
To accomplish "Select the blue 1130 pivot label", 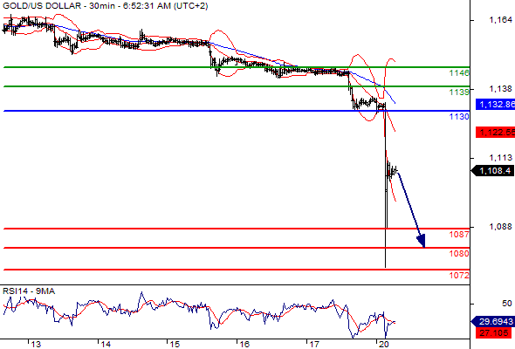I will [x=459, y=117].
